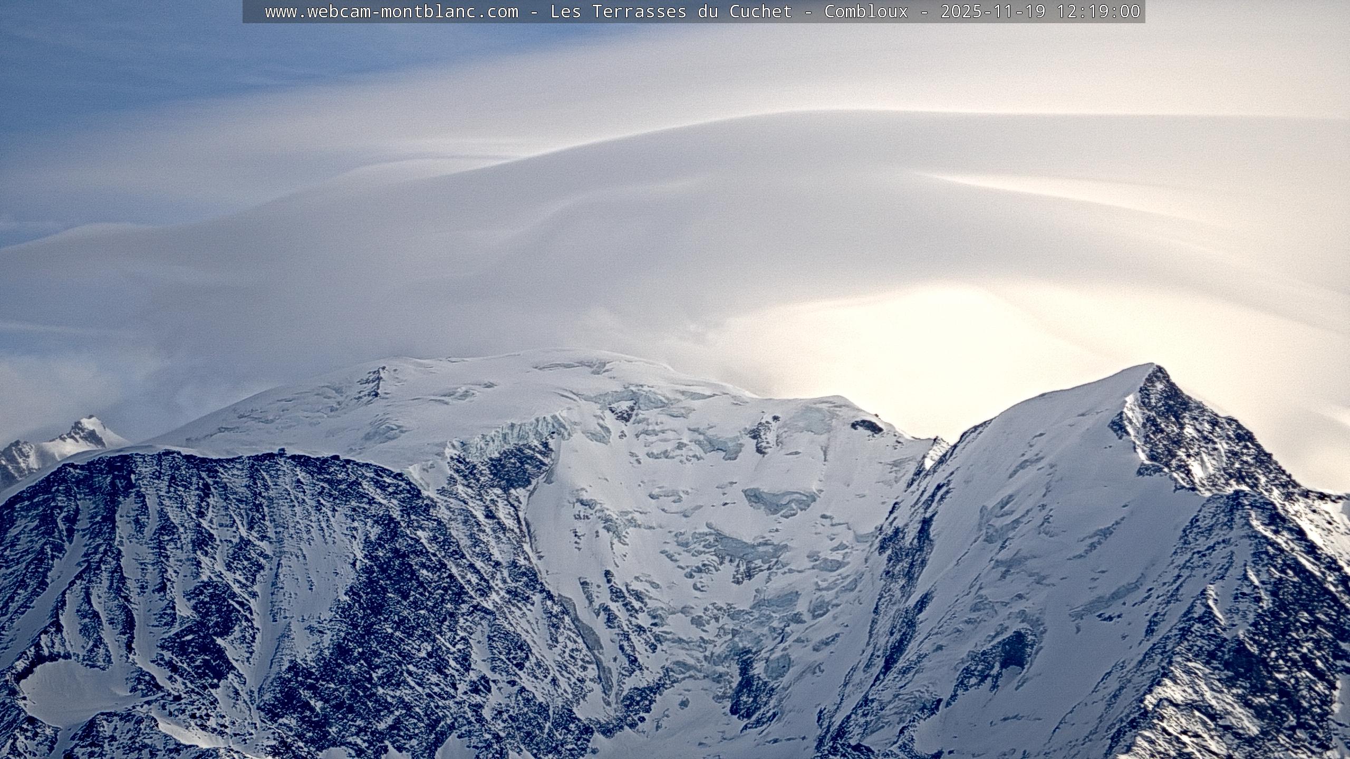
Task: Click the grey caption bar background at top
Action: pos(254,12)
